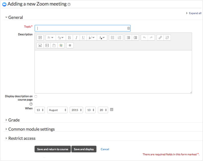Click the hash symbol toolbar button
Screen dimensions: 203x161
70,45
